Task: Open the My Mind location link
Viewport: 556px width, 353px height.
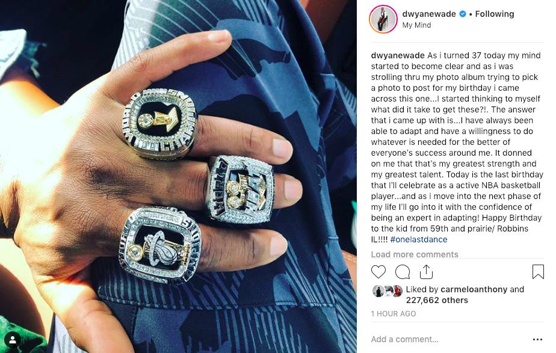Action: point(416,25)
